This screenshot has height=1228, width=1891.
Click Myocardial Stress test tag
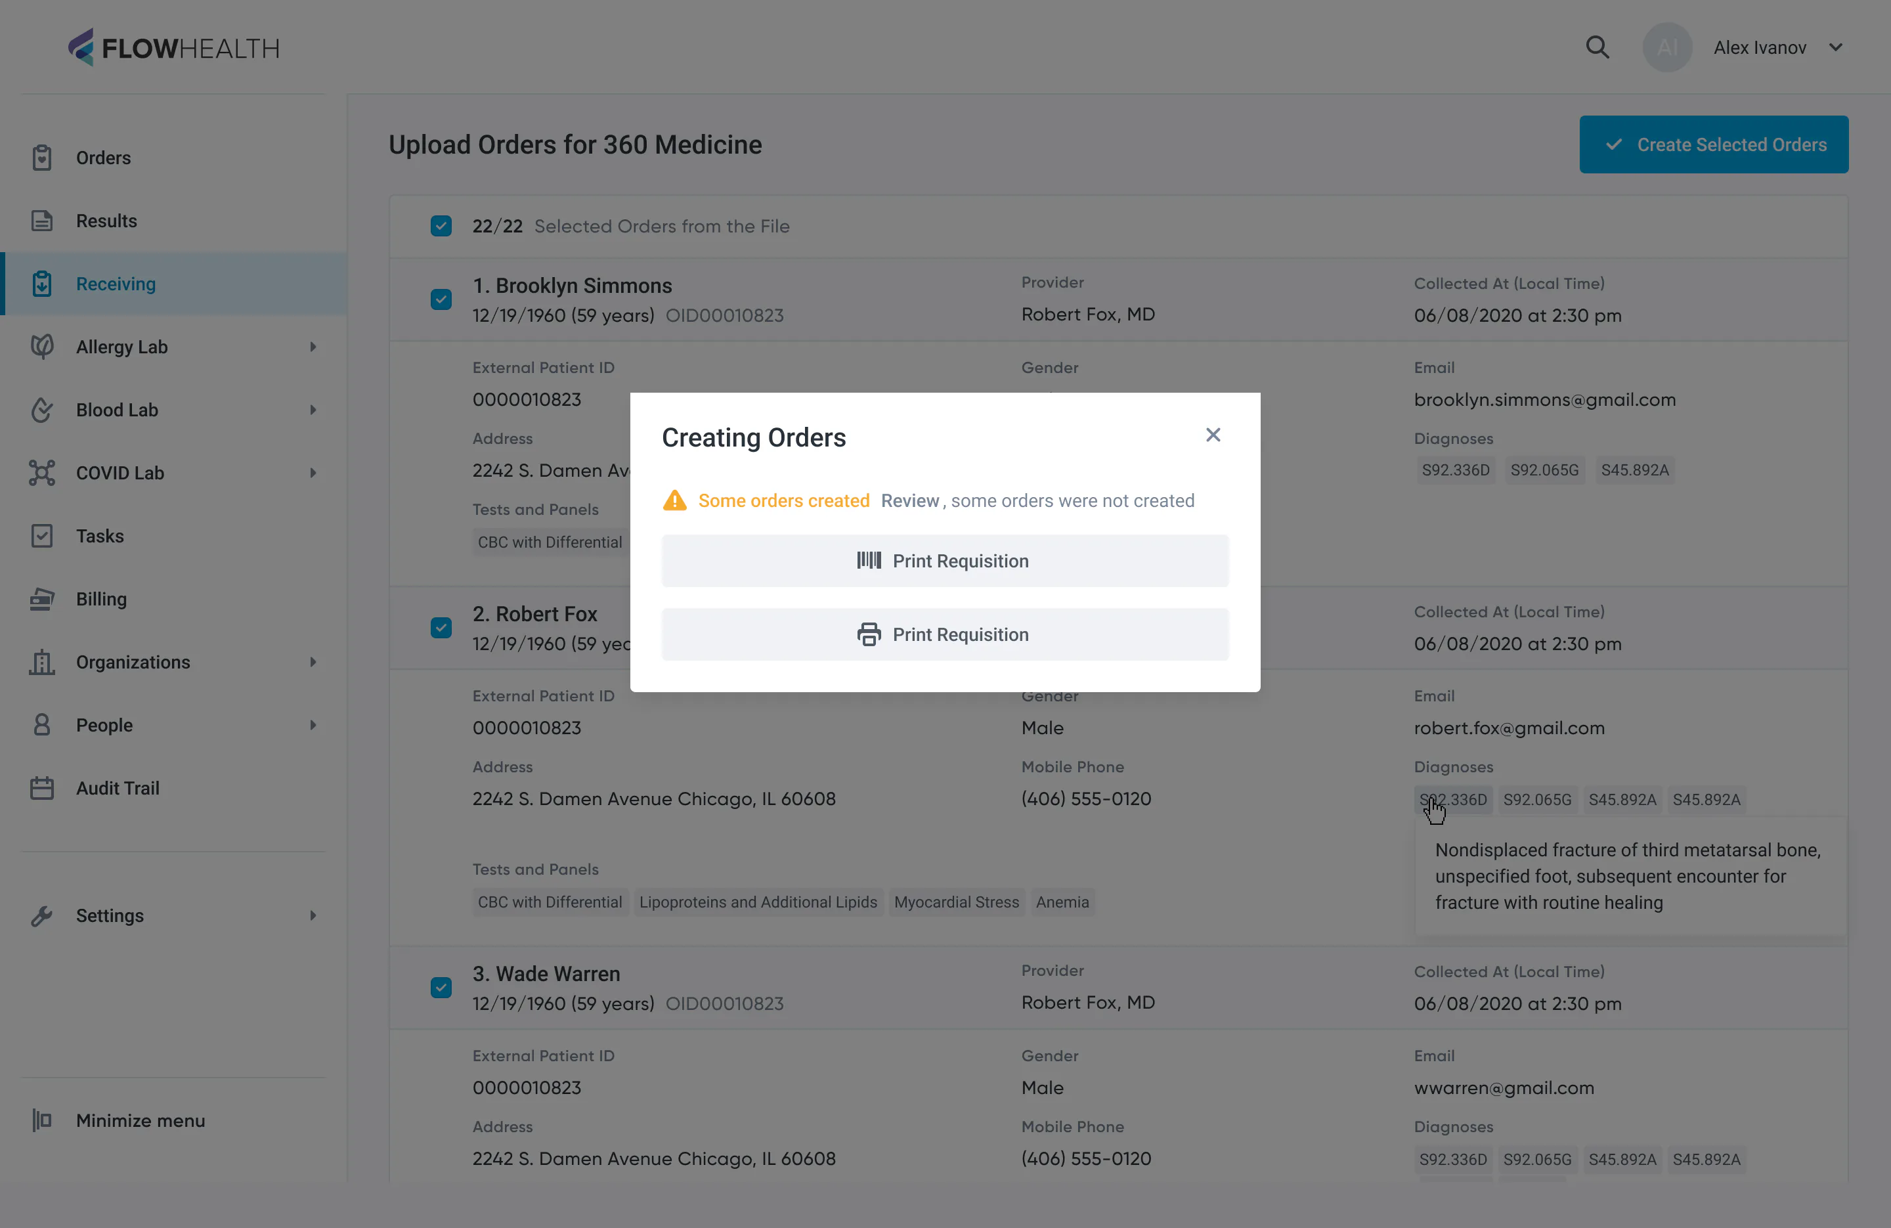[956, 902]
